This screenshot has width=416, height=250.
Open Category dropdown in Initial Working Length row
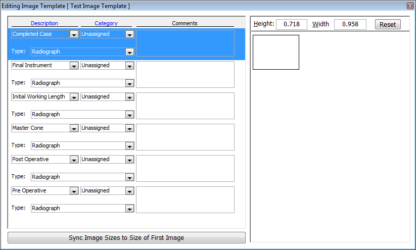[x=129, y=97]
